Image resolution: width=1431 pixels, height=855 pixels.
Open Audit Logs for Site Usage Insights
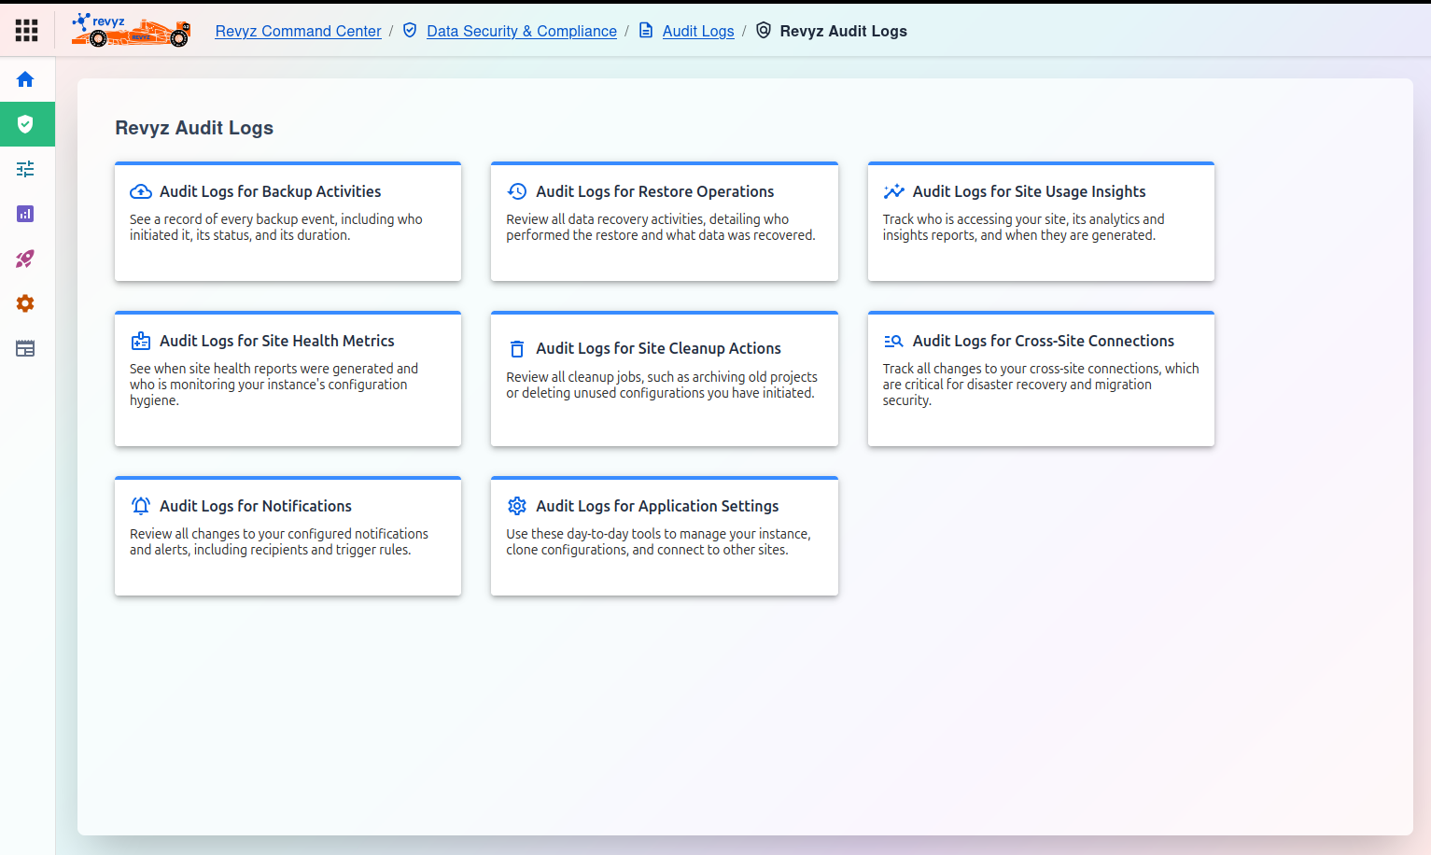(1040, 222)
